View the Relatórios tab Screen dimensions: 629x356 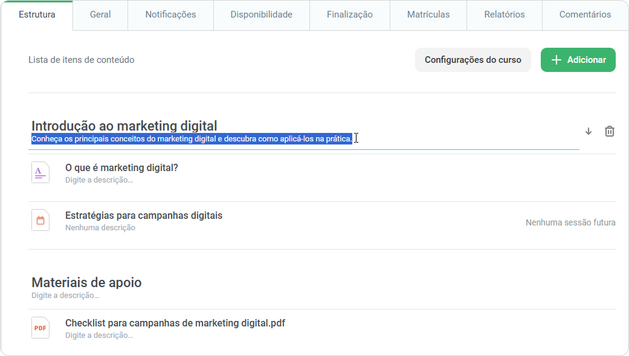tap(505, 15)
